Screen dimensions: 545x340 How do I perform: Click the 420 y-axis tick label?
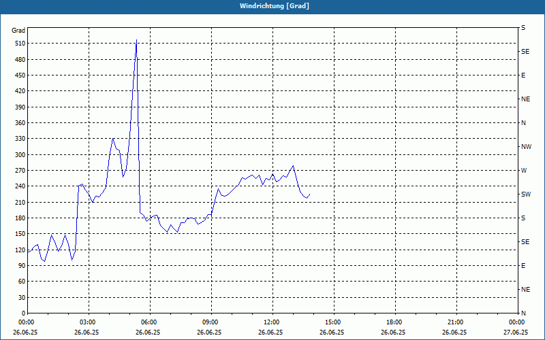point(20,91)
